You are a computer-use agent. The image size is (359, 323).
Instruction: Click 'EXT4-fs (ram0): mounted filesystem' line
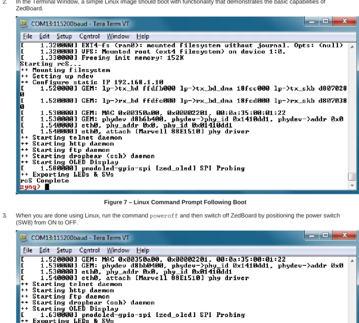pos(182,45)
